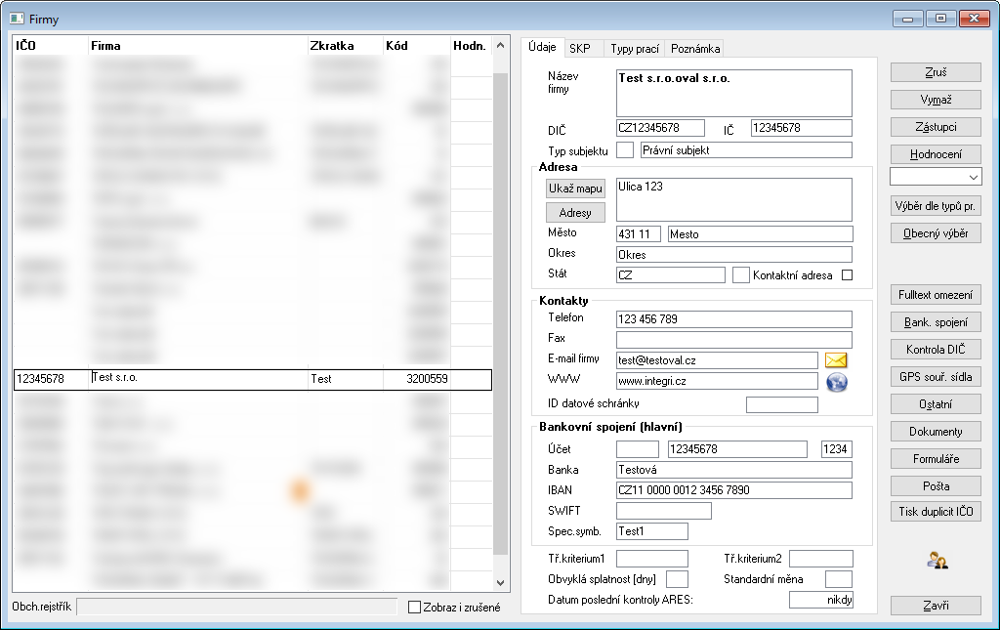Click the Název firmy text field
The image size is (1000, 630).
click(734, 93)
